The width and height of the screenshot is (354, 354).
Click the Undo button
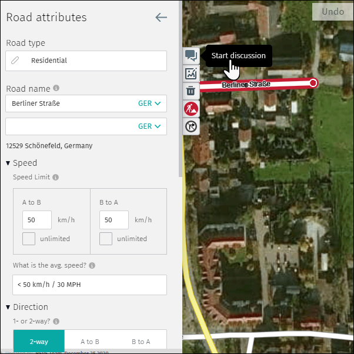[333, 12]
